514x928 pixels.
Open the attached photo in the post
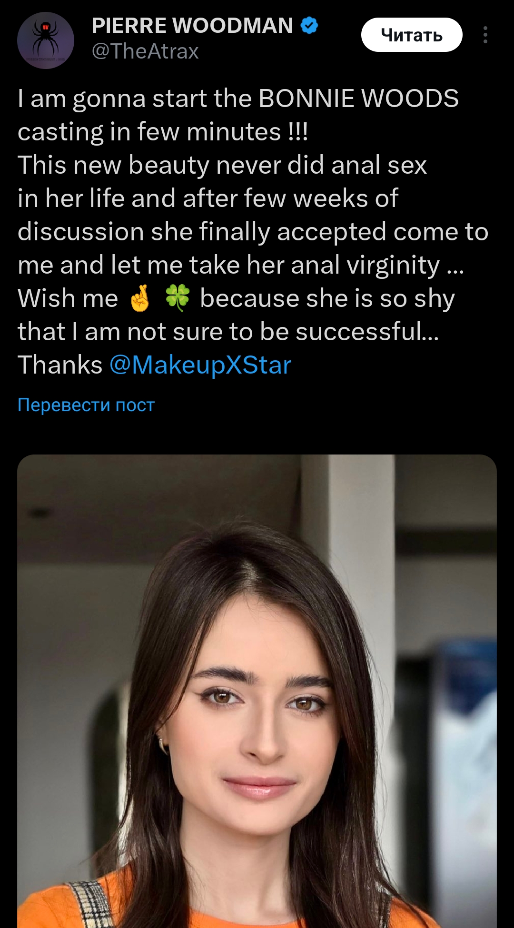point(257,690)
